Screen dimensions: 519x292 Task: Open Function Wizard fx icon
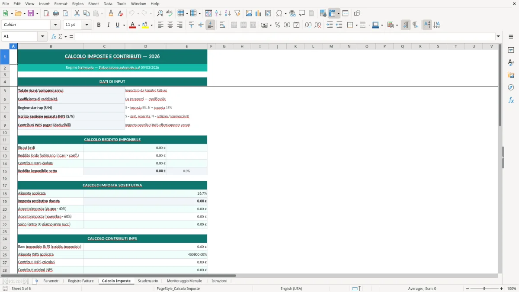point(54,36)
